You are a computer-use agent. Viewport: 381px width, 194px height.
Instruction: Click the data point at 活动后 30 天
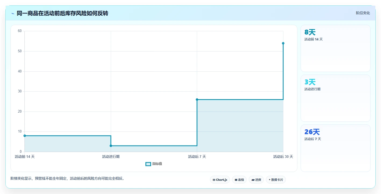point(283,43)
